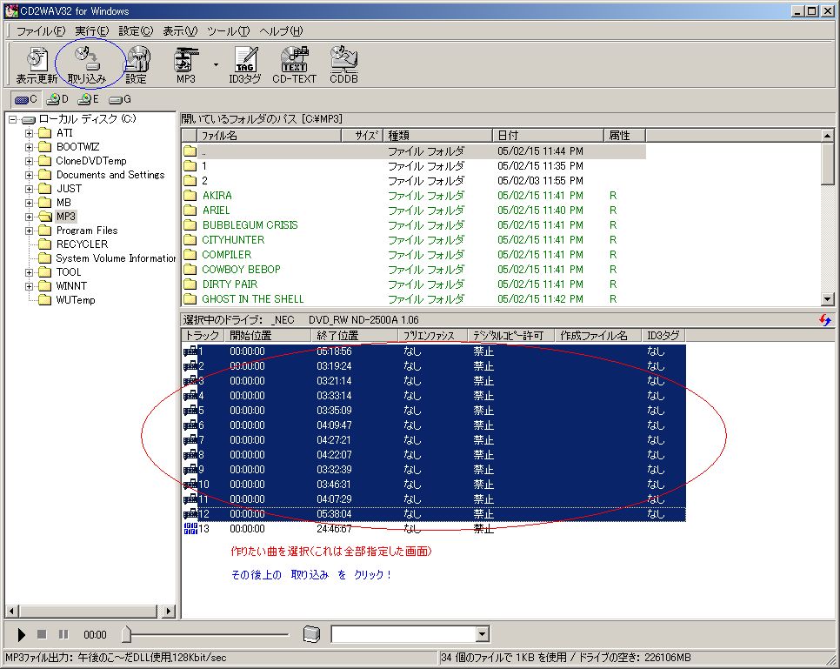Switch to drive E button
Screen dimensions: 840x669
pyautogui.click(x=90, y=99)
